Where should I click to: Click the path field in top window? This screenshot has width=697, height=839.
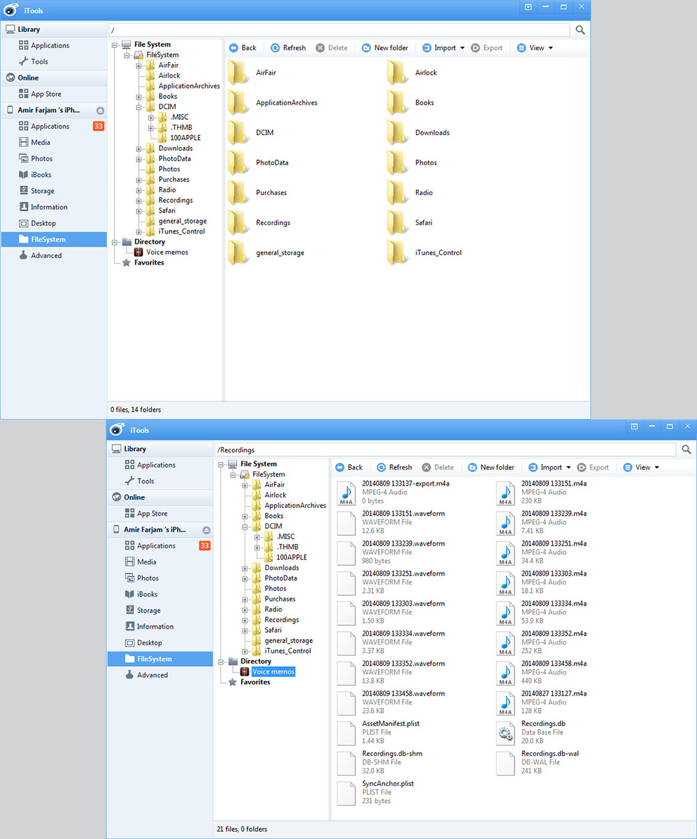(x=339, y=30)
